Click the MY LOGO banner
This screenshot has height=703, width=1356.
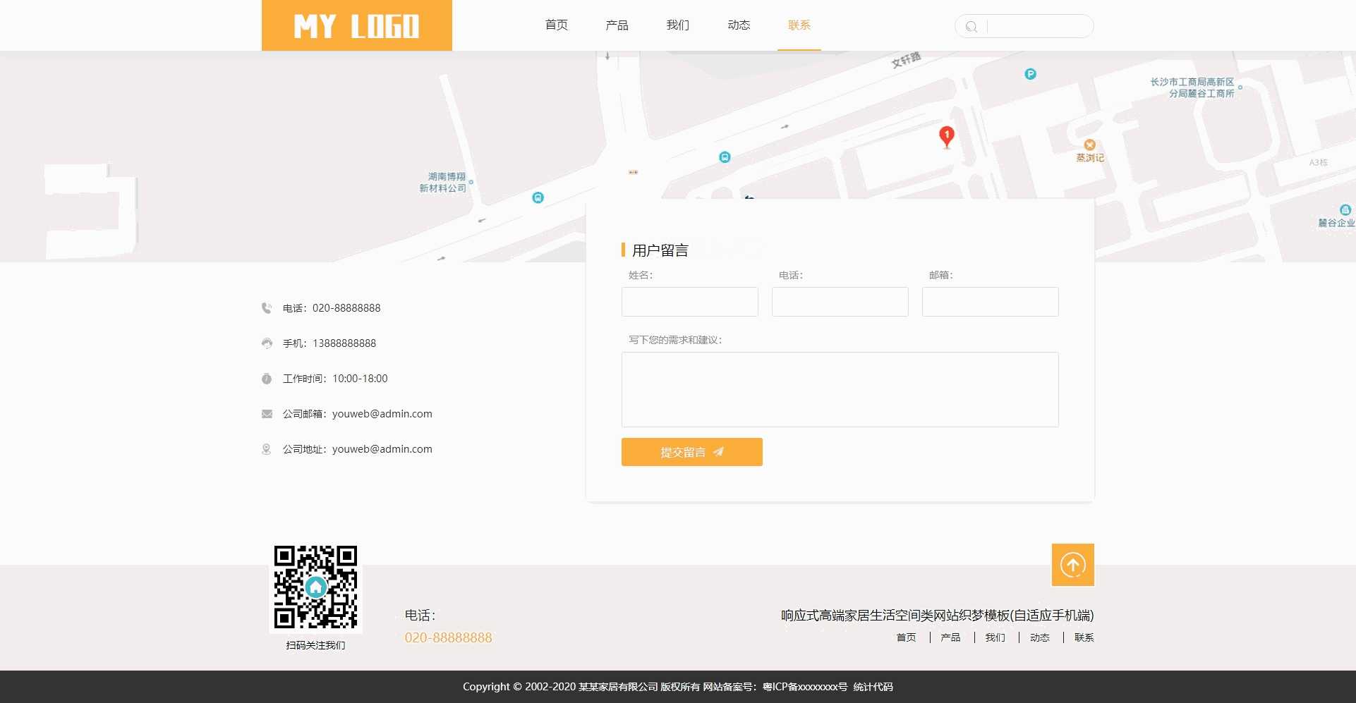pyautogui.click(x=356, y=25)
